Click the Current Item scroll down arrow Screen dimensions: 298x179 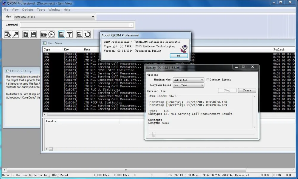tap(254, 127)
